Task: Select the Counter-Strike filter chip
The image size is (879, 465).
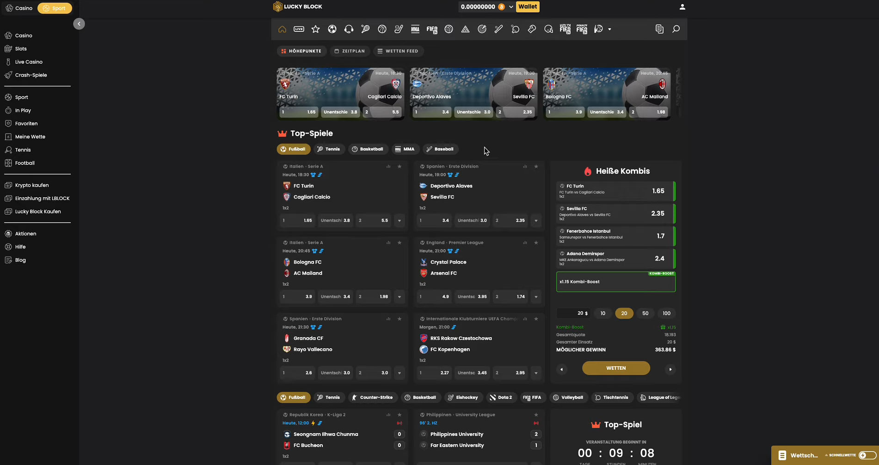Action: pyautogui.click(x=372, y=398)
